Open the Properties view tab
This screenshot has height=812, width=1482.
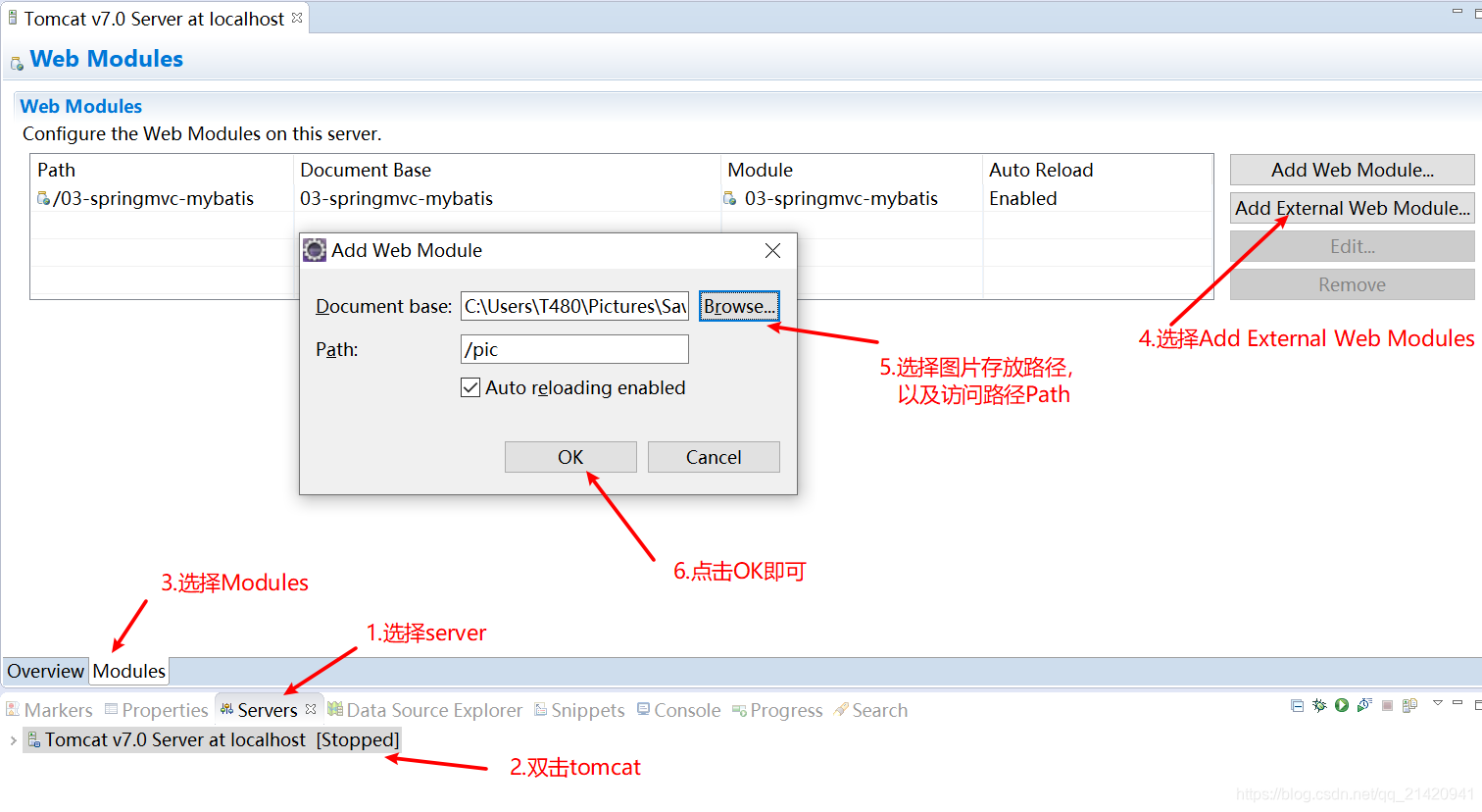(x=157, y=710)
